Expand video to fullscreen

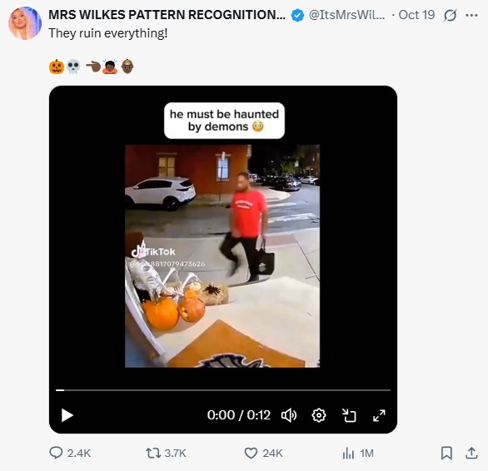379,415
